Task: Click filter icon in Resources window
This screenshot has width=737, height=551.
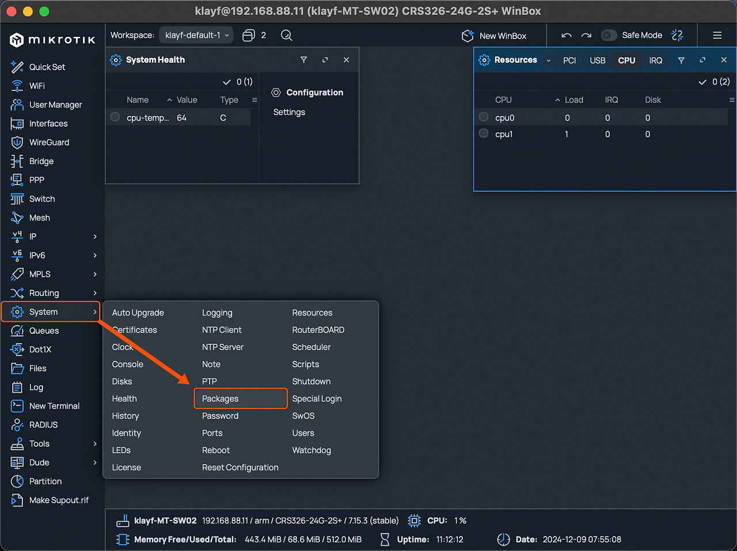Action: pos(681,60)
